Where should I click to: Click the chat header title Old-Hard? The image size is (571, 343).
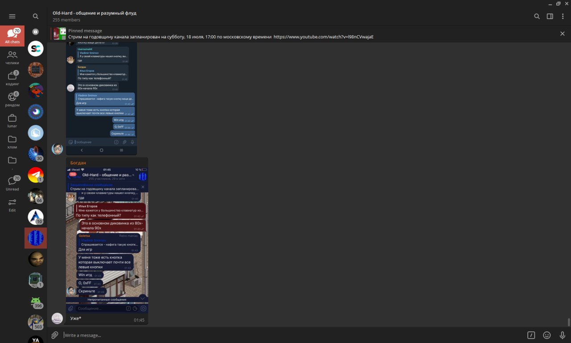point(95,13)
